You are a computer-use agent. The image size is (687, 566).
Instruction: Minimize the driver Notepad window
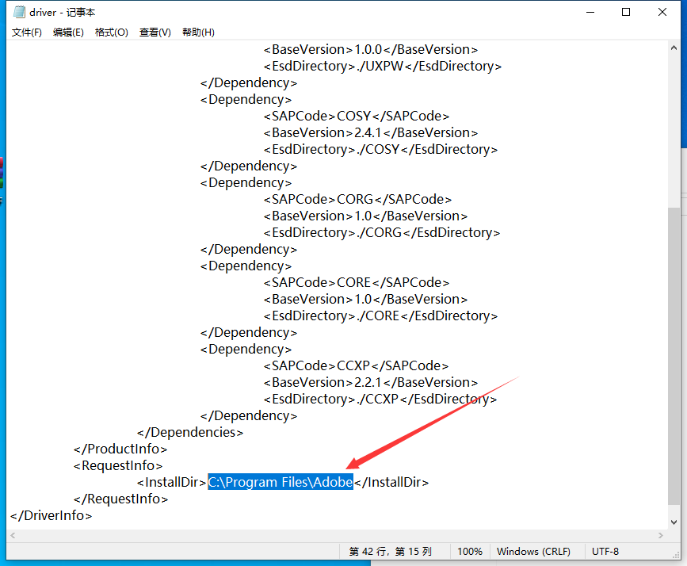pos(590,12)
